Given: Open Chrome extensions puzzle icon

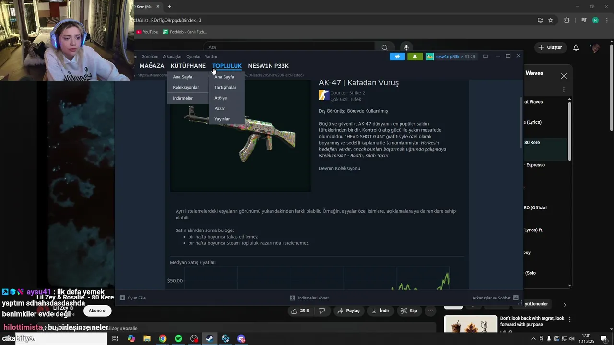Looking at the screenshot, I should 567,20.
